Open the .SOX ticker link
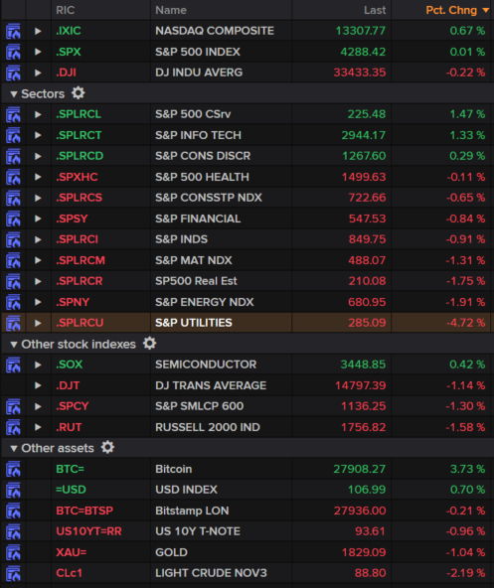Image resolution: width=494 pixels, height=588 pixels. pyautogui.click(x=69, y=365)
